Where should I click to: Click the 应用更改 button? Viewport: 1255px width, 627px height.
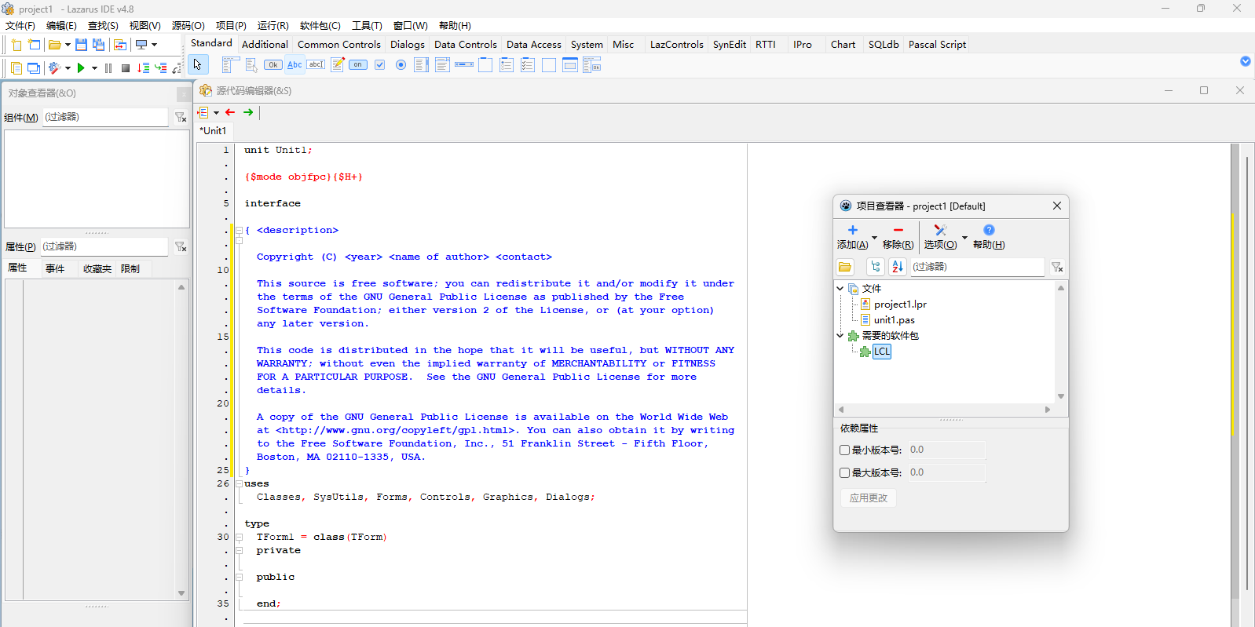coord(869,498)
